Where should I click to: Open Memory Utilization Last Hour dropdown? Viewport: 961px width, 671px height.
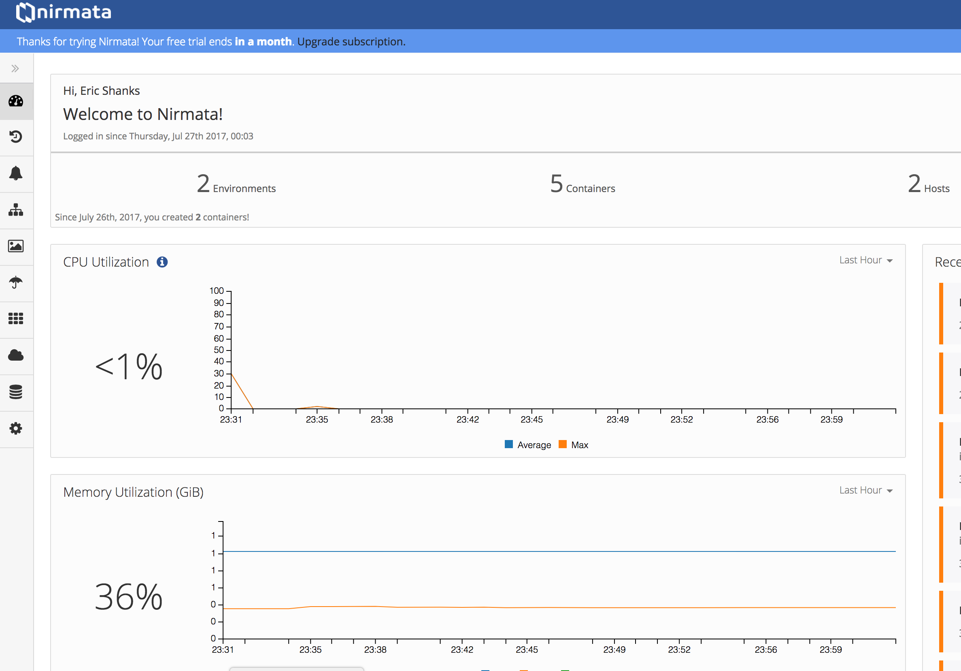865,490
